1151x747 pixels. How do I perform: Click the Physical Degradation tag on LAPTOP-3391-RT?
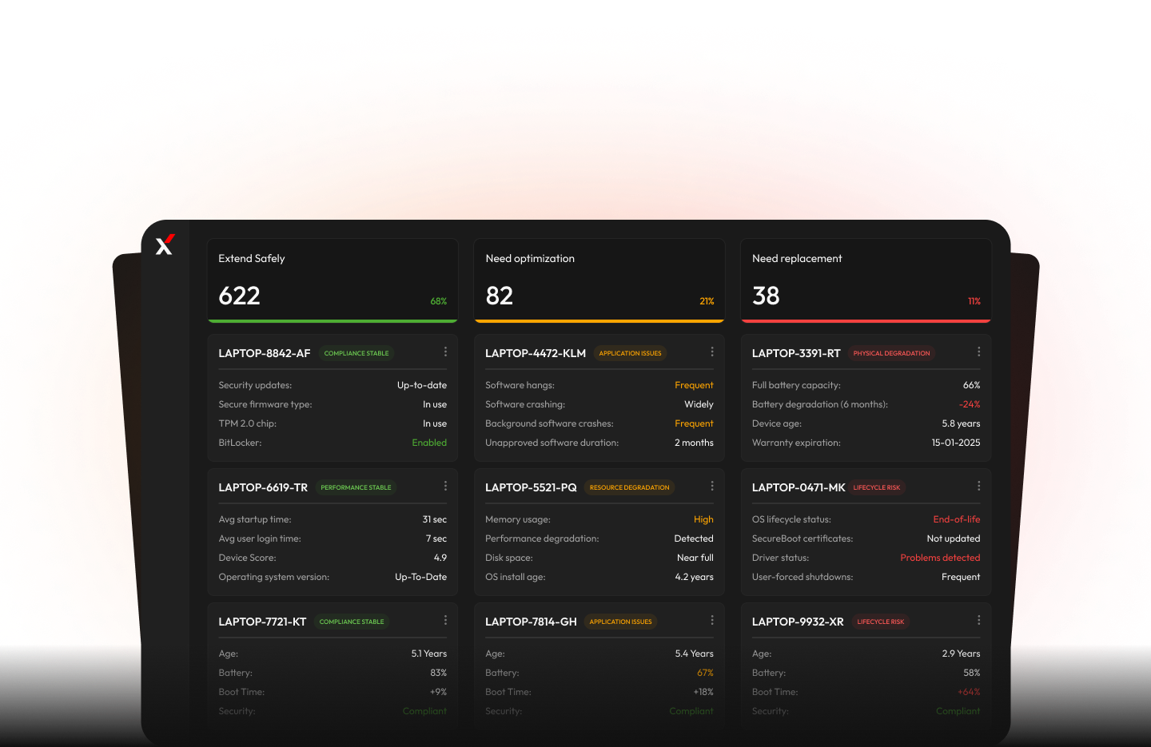(891, 353)
